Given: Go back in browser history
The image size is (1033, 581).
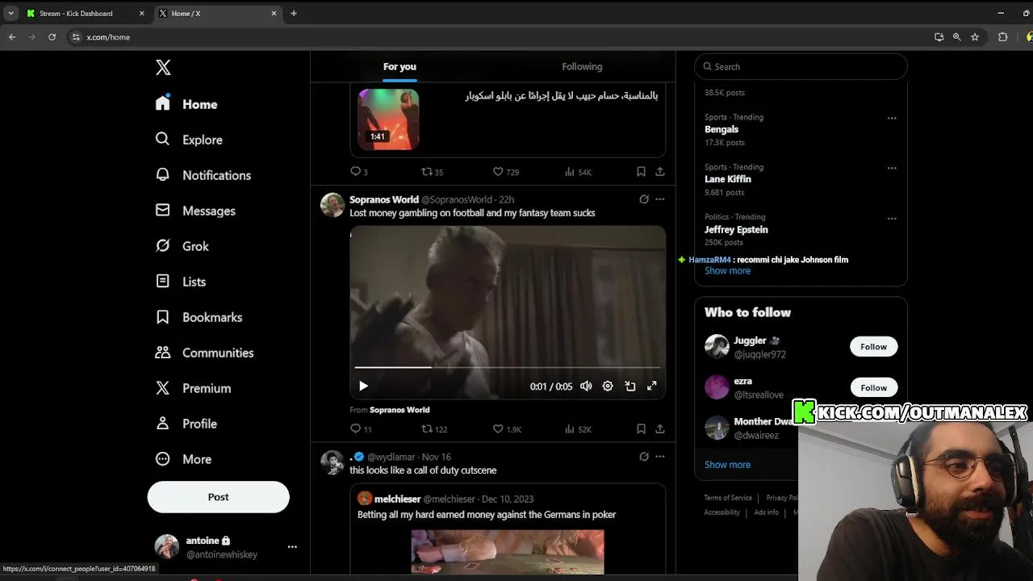Looking at the screenshot, I should coord(12,37).
